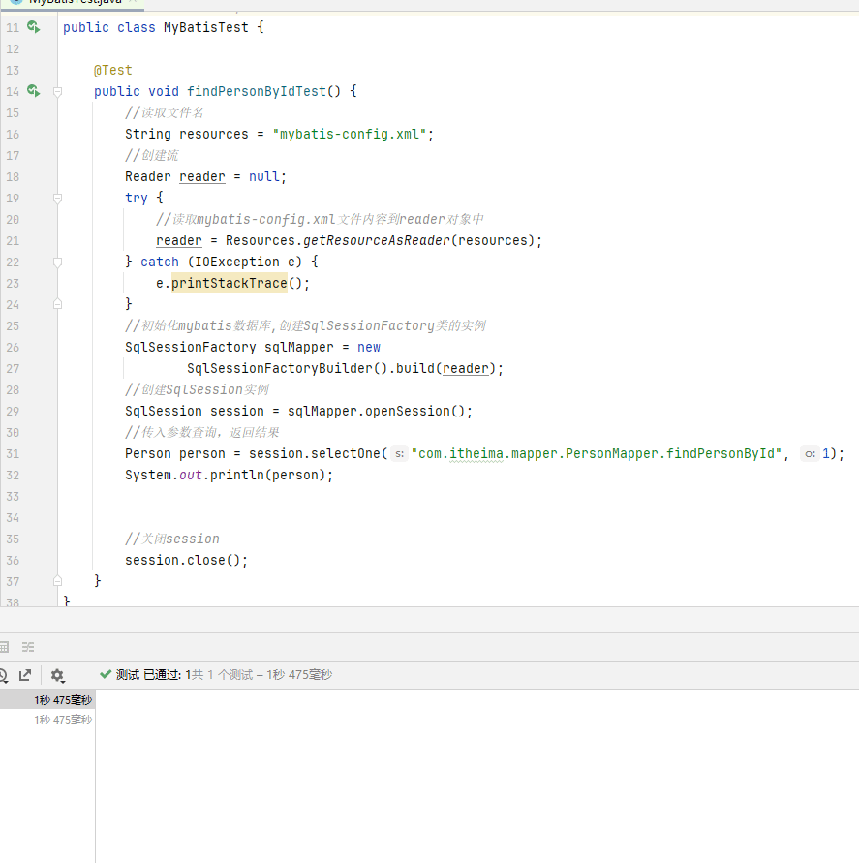The image size is (859, 863).
Task: Click the highlighted printStackTrace call
Action: pyautogui.click(x=229, y=283)
